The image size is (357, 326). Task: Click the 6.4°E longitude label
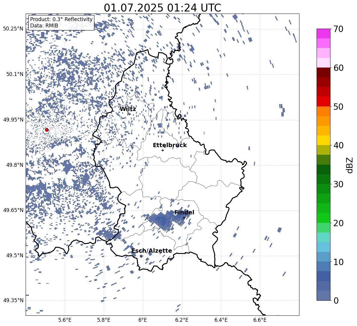(x=221, y=320)
